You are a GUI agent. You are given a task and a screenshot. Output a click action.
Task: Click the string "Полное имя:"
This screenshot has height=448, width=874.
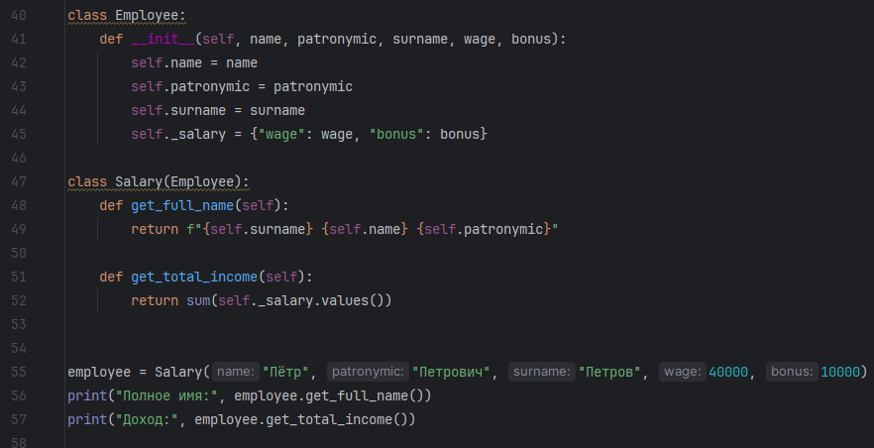166,396
